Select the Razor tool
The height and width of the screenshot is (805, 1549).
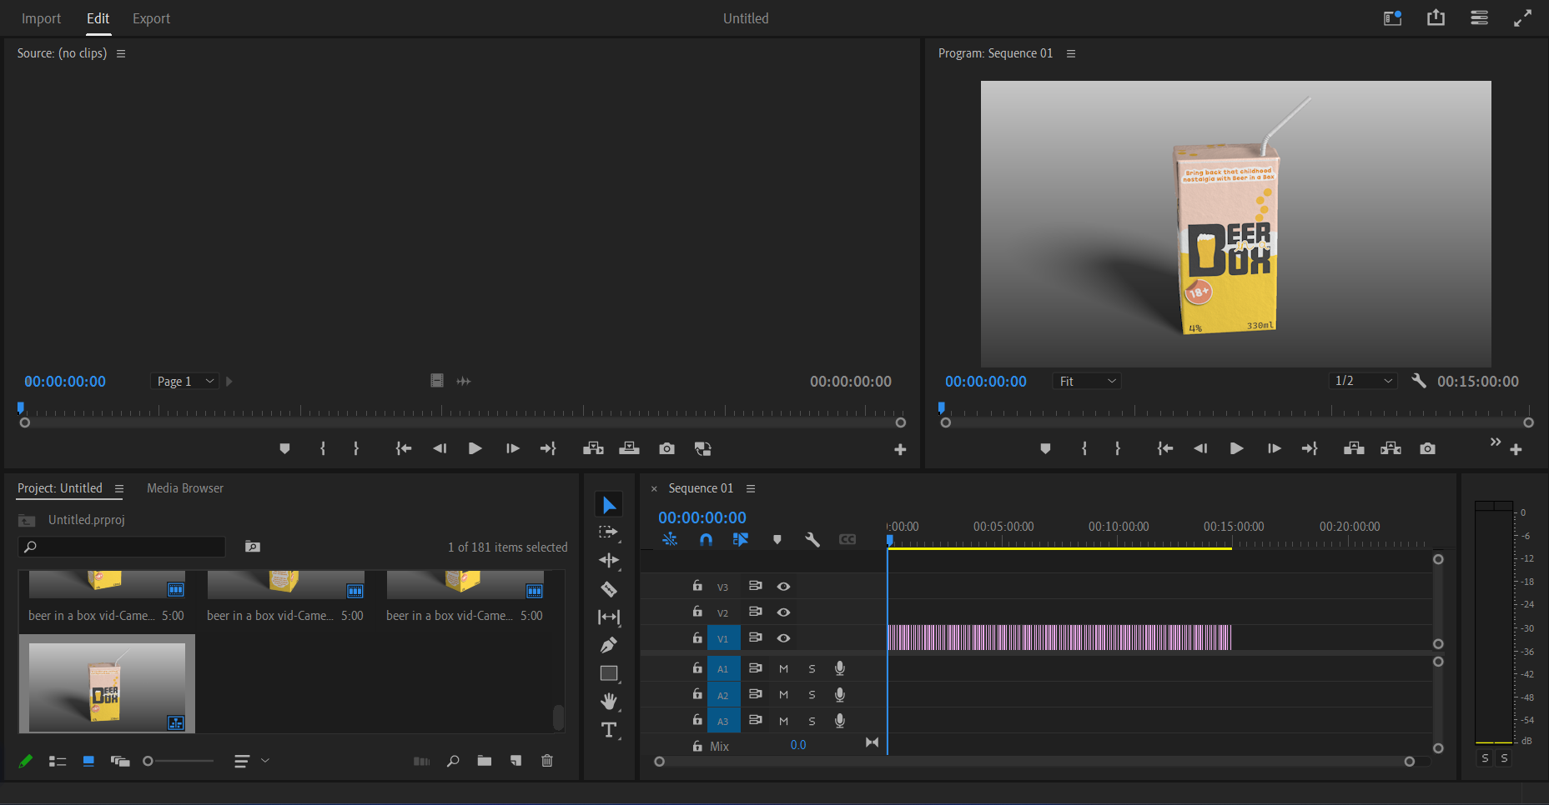click(x=609, y=589)
